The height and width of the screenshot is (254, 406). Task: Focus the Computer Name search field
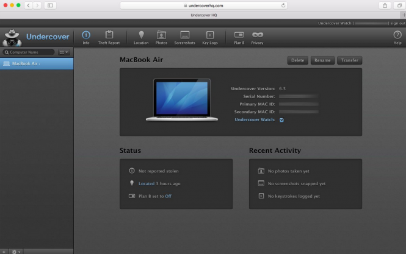click(x=29, y=52)
